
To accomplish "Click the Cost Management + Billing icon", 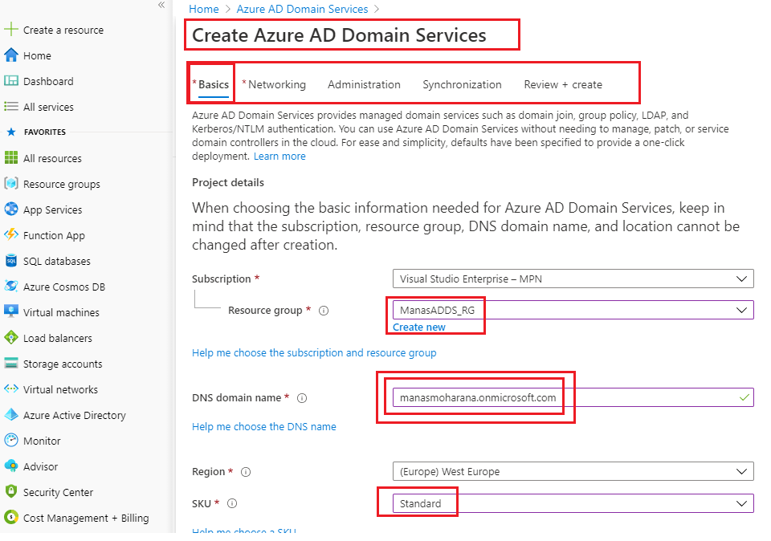I will (10, 518).
